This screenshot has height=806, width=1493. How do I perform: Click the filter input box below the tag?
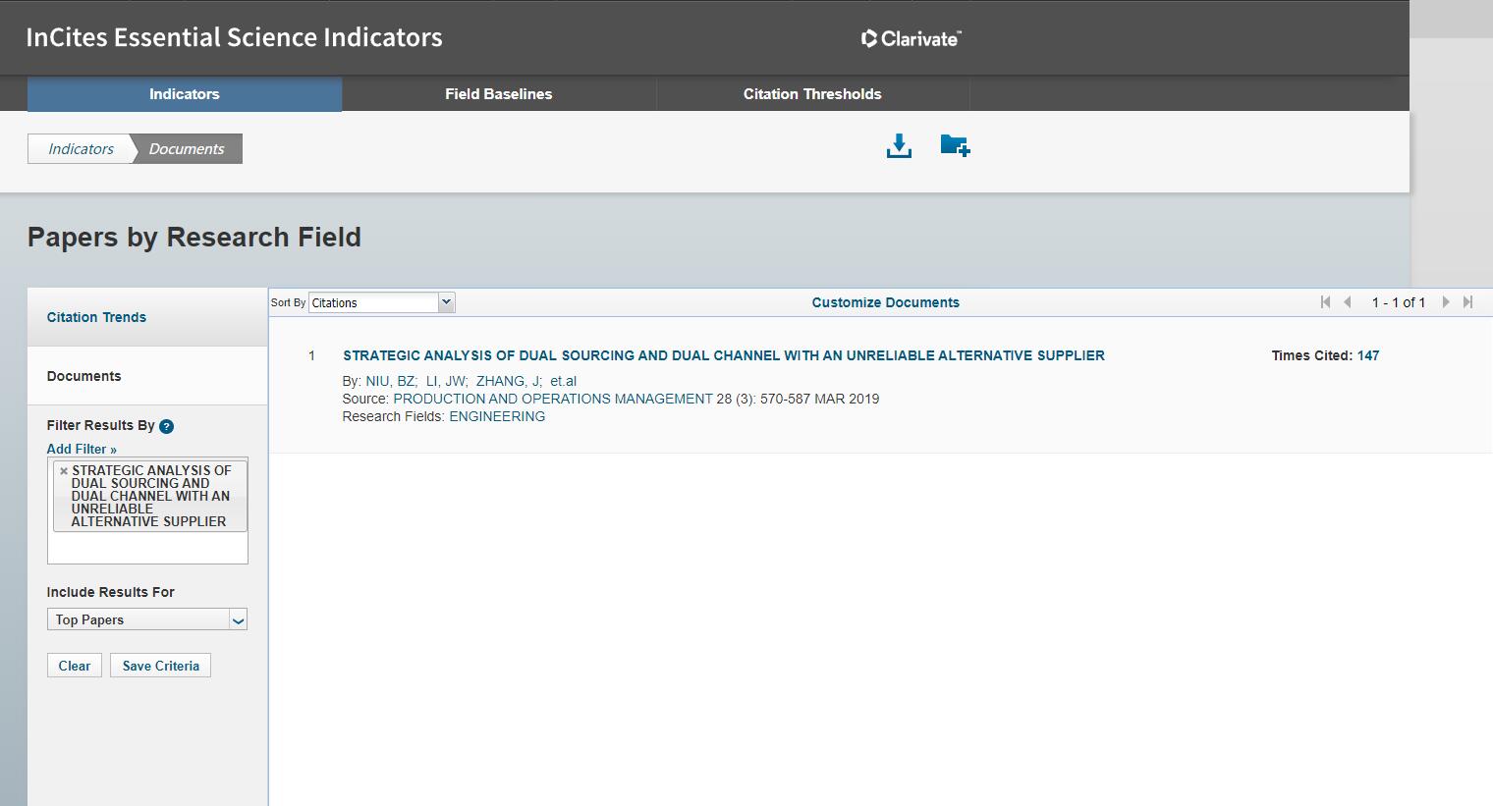coord(148,548)
